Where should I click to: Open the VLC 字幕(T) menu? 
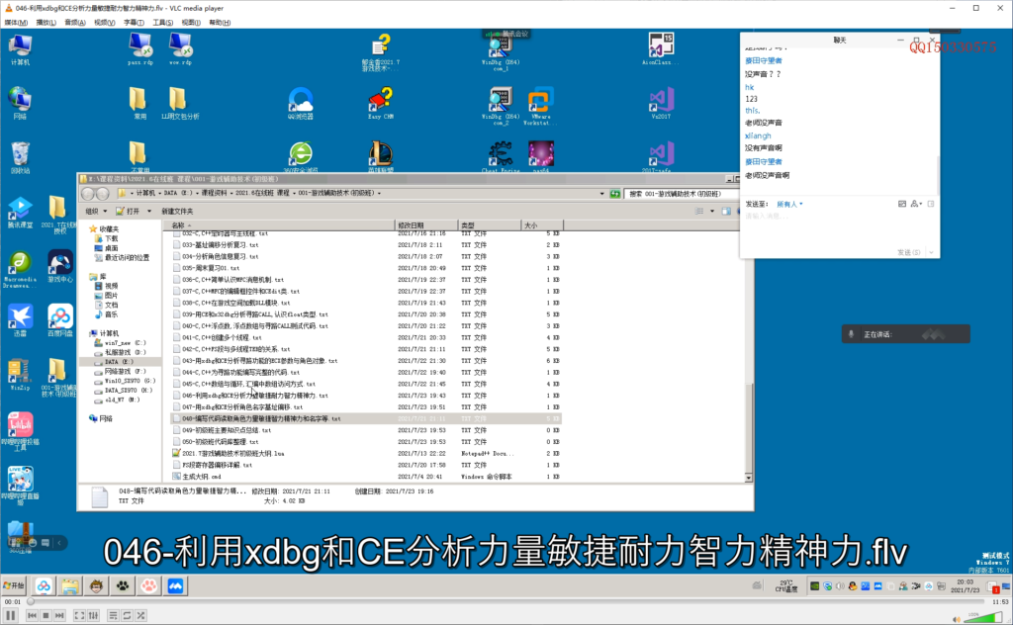[134, 23]
